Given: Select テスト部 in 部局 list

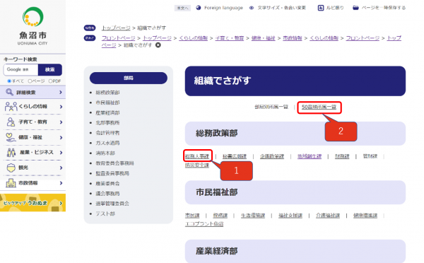Looking at the screenshot, I should point(105,214).
